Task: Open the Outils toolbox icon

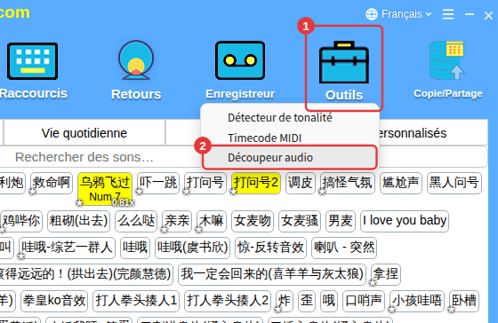Action: [344, 62]
